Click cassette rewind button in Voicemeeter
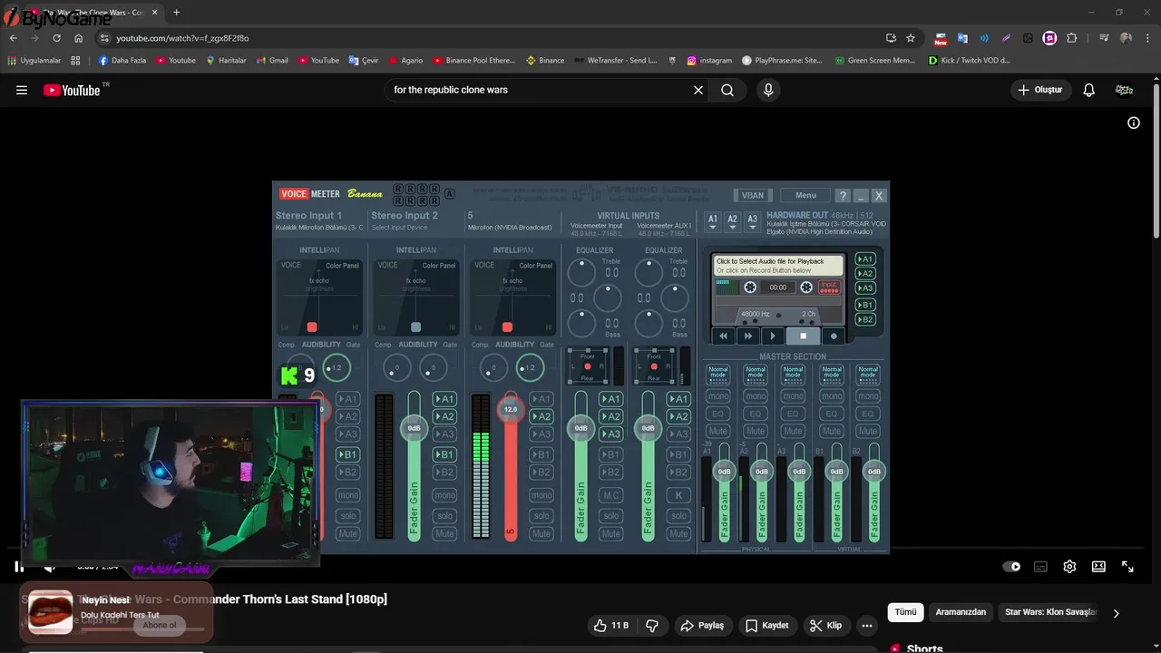The width and height of the screenshot is (1161, 653). [723, 336]
